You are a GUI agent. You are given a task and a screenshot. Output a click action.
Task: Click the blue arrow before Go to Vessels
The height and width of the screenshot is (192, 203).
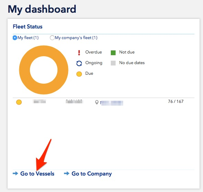pos(15,173)
